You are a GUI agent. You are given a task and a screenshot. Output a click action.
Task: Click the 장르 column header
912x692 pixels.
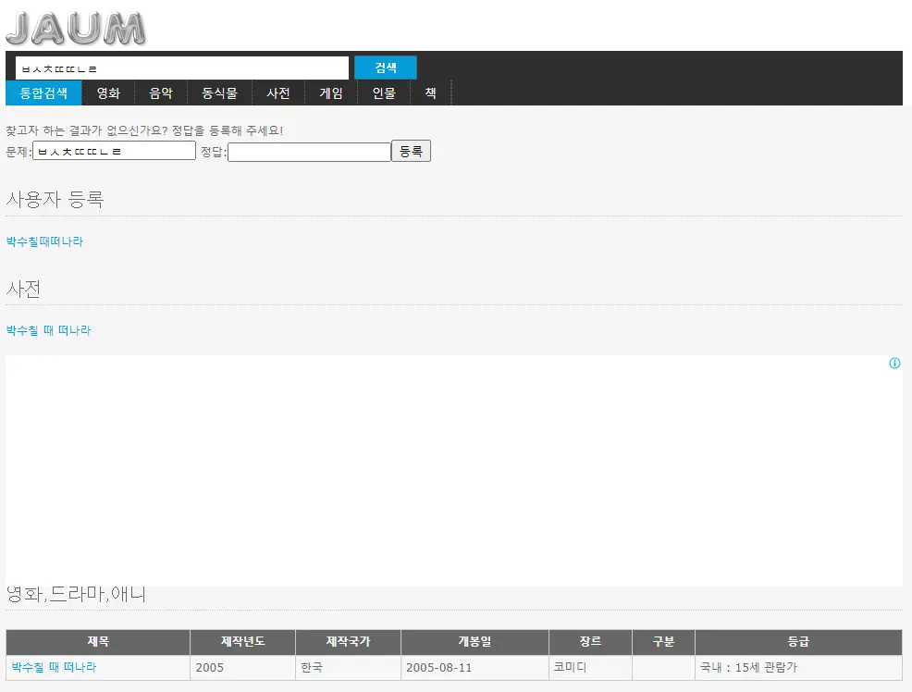coord(590,642)
